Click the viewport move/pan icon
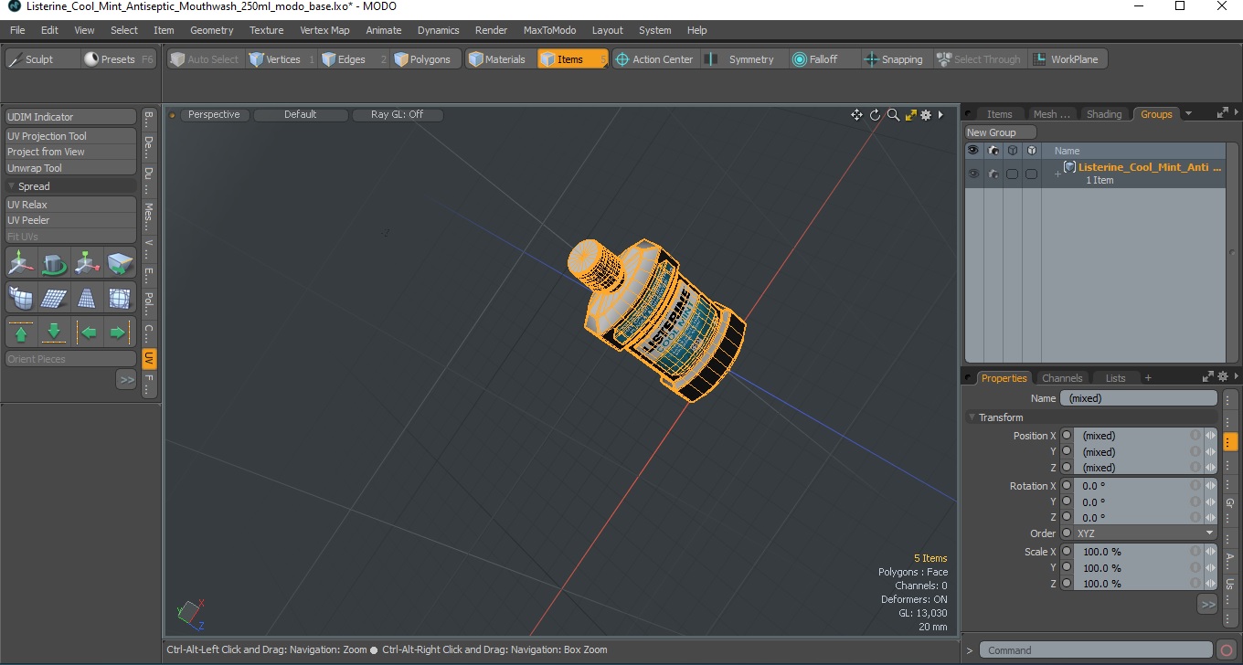1243x665 pixels. [856, 115]
